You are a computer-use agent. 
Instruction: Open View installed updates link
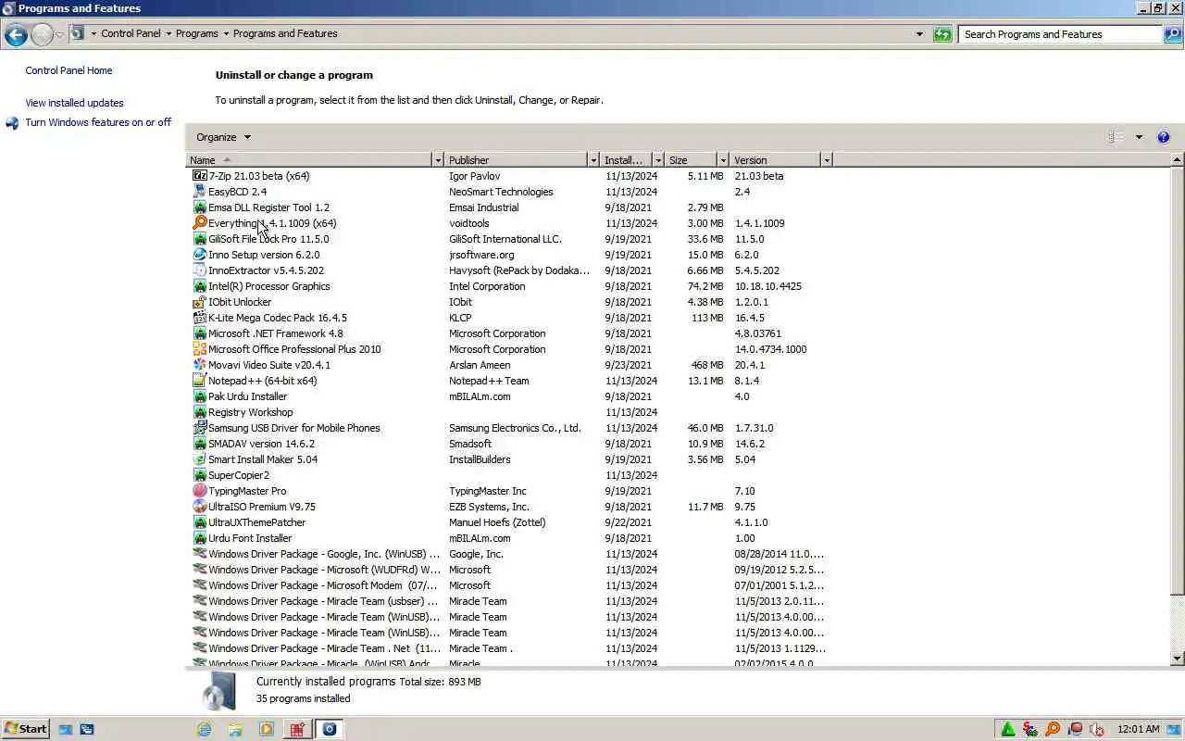pos(74,103)
